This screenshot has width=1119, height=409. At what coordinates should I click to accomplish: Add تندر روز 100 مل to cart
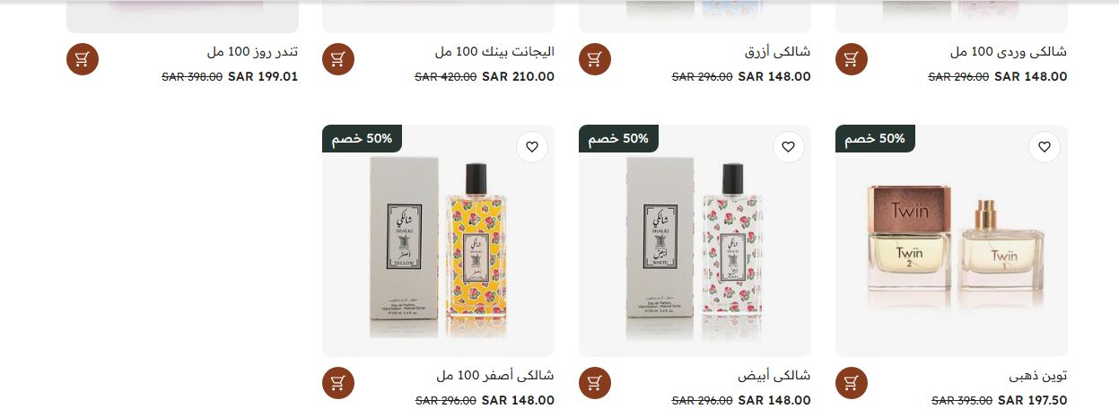point(83,59)
